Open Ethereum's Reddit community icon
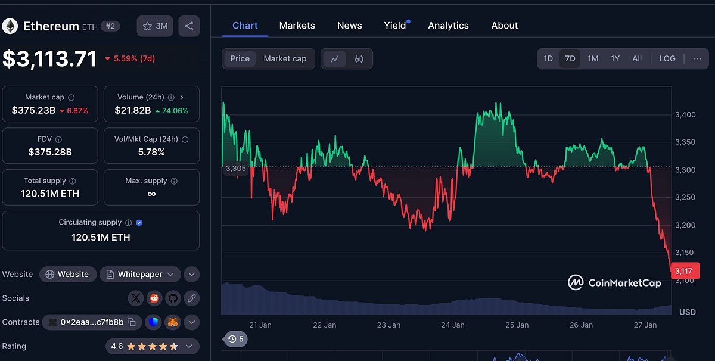715x361 pixels. click(154, 298)
